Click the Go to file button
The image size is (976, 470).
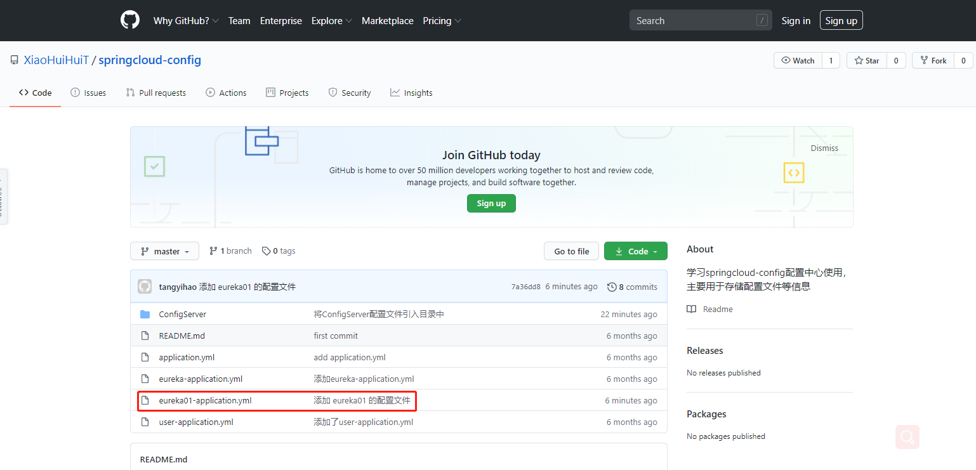coord(572,251)
